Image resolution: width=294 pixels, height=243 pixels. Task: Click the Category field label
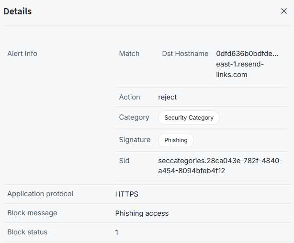(133, 117)
